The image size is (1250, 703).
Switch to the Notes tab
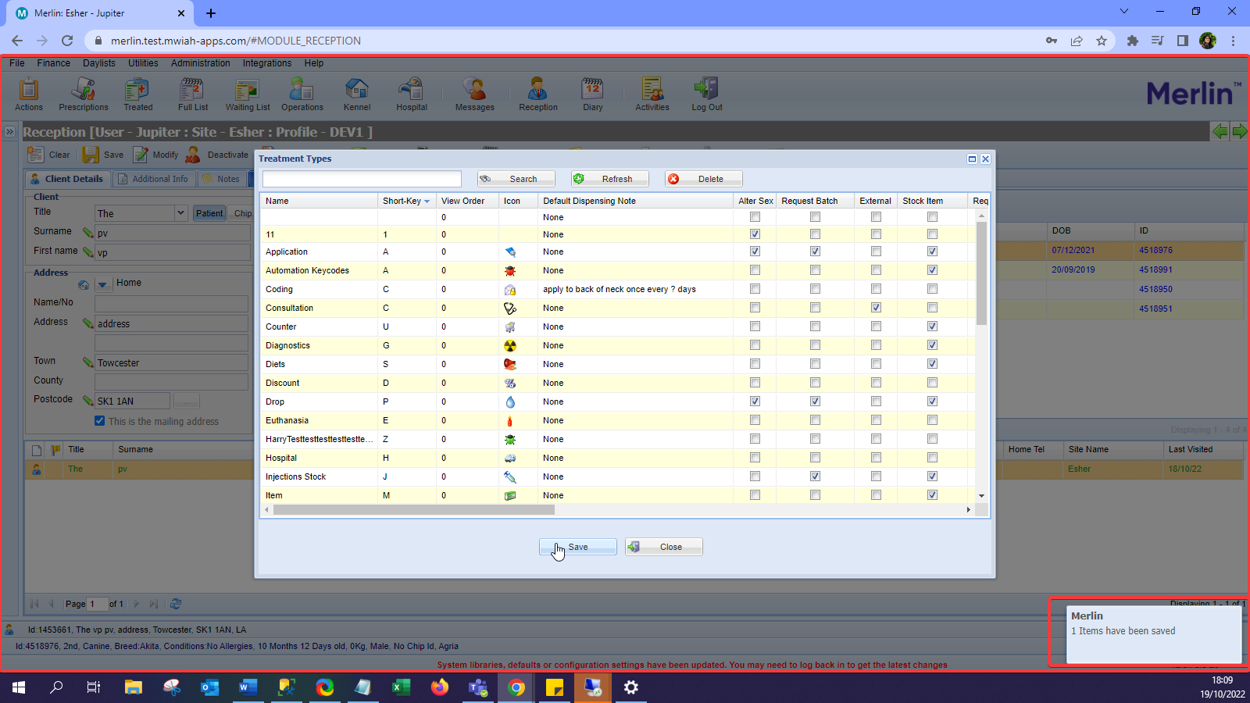click(221, 179)
